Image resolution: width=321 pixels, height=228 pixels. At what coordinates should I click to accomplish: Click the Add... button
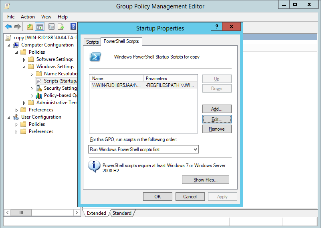[216, 109]
